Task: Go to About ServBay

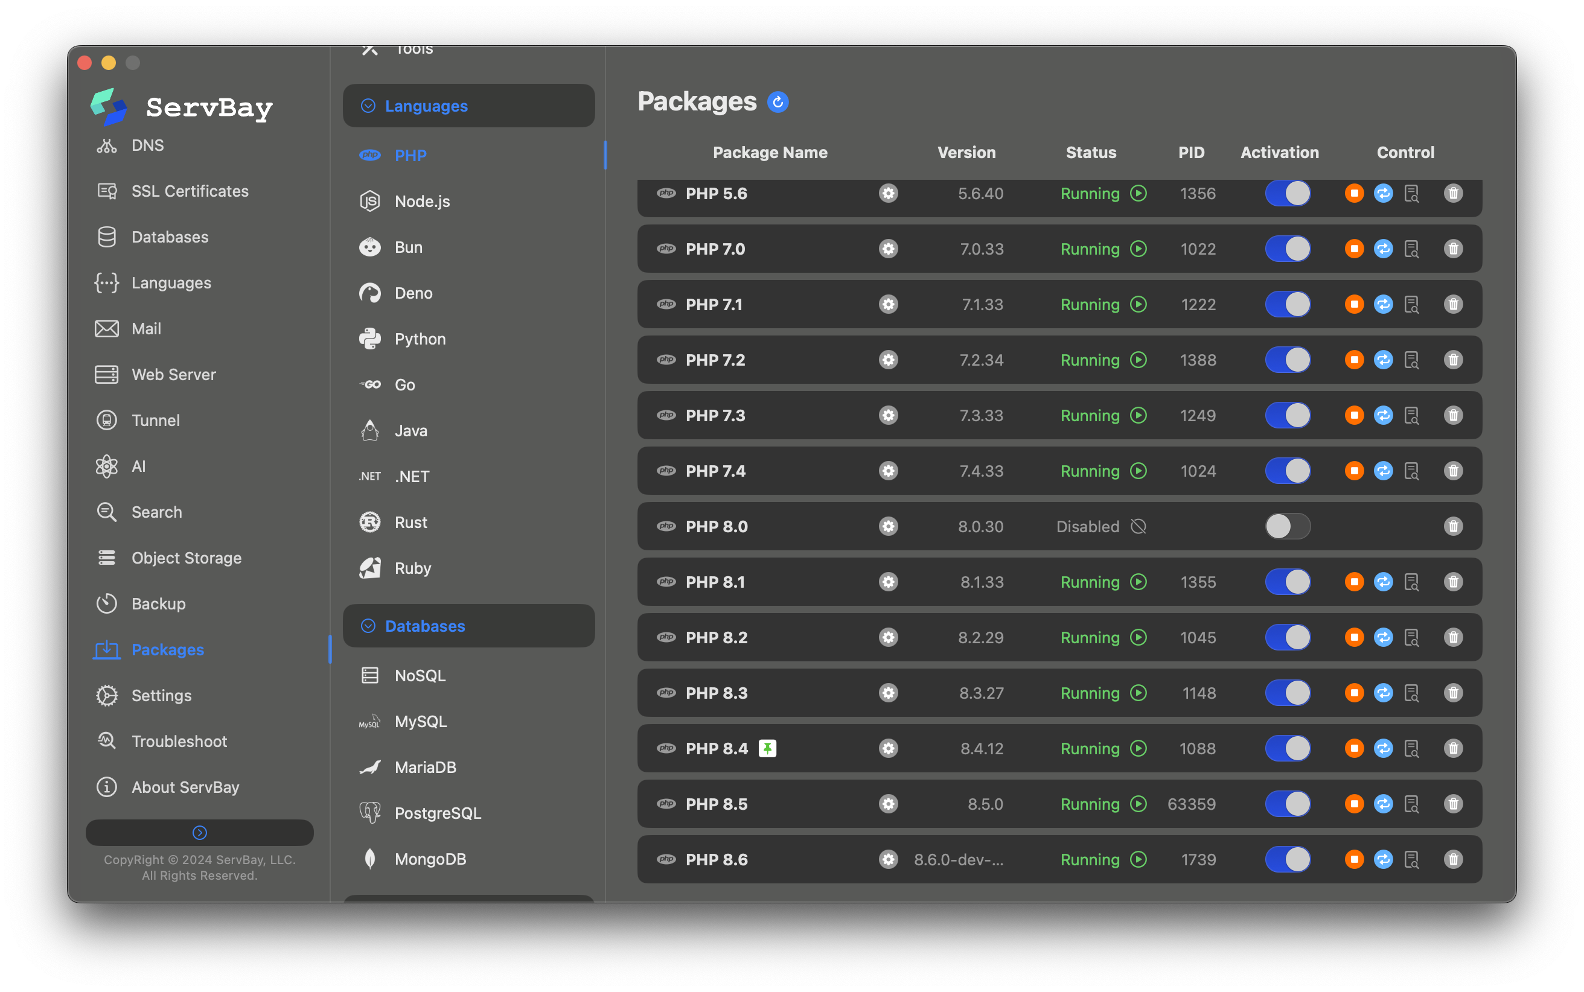Action: [x=185, y=787]
